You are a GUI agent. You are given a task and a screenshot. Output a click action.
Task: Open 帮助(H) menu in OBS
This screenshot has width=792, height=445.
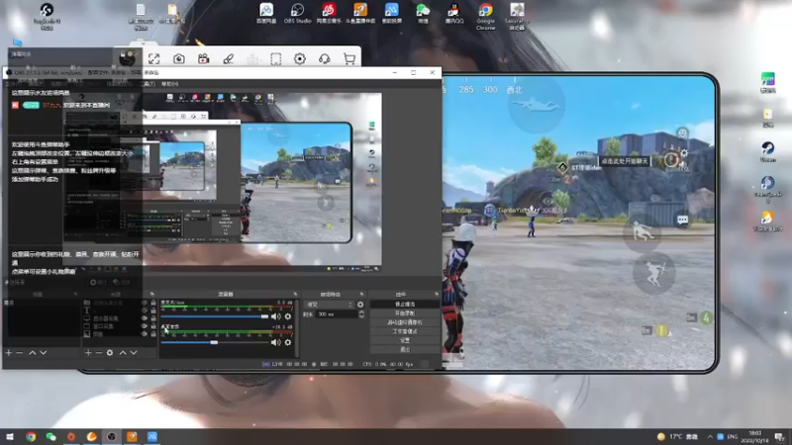[169, 84]
